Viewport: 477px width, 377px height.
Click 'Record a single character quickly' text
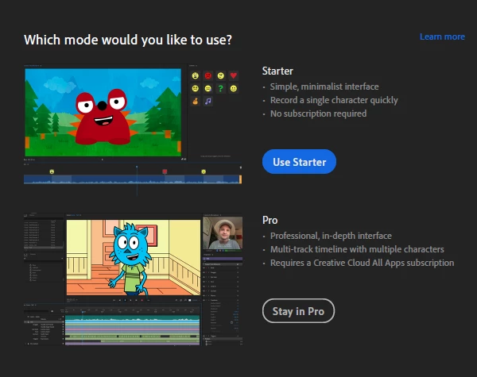[334, 100]
